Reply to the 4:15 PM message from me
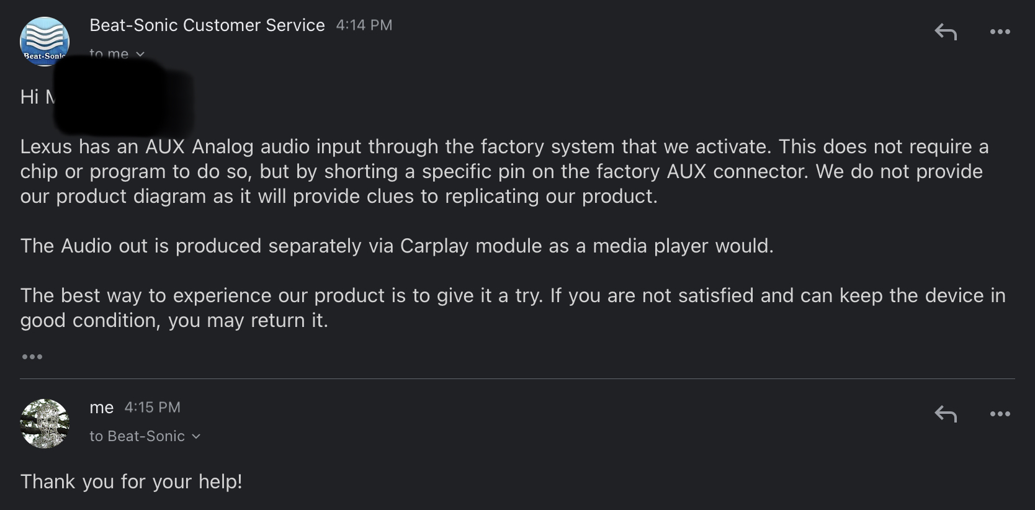The height and width of the screenshot is (510, 1035). (946, 414)
